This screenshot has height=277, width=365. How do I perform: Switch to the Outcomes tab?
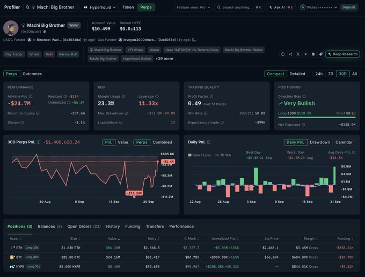point(32,74)
